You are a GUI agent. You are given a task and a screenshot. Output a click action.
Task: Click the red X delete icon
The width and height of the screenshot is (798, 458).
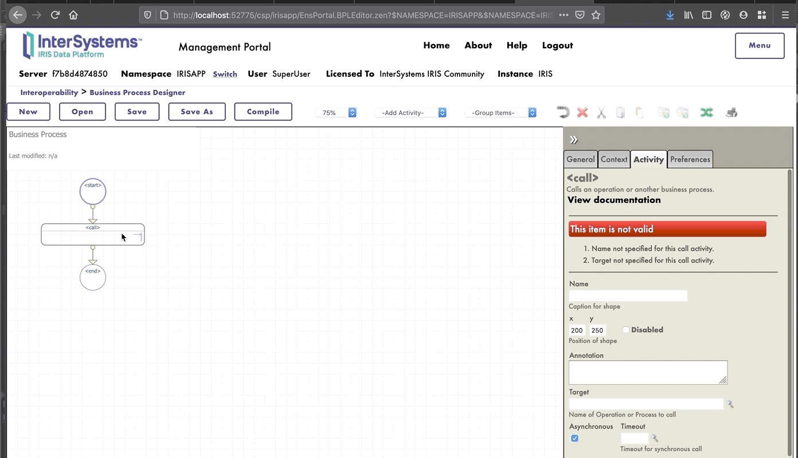[582, 112]
